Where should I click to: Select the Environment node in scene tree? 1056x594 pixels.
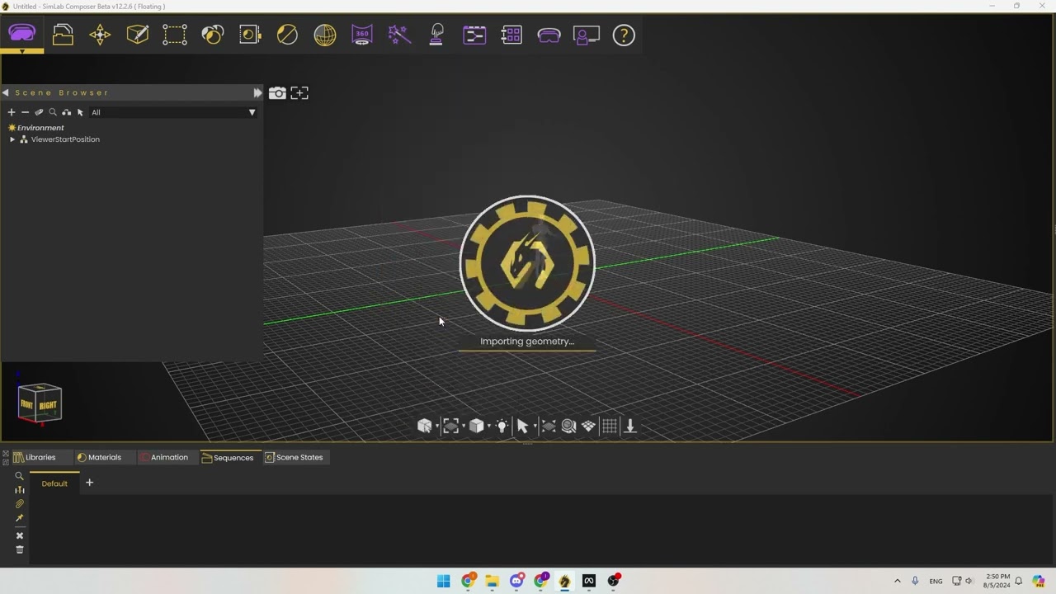[40, 128]
